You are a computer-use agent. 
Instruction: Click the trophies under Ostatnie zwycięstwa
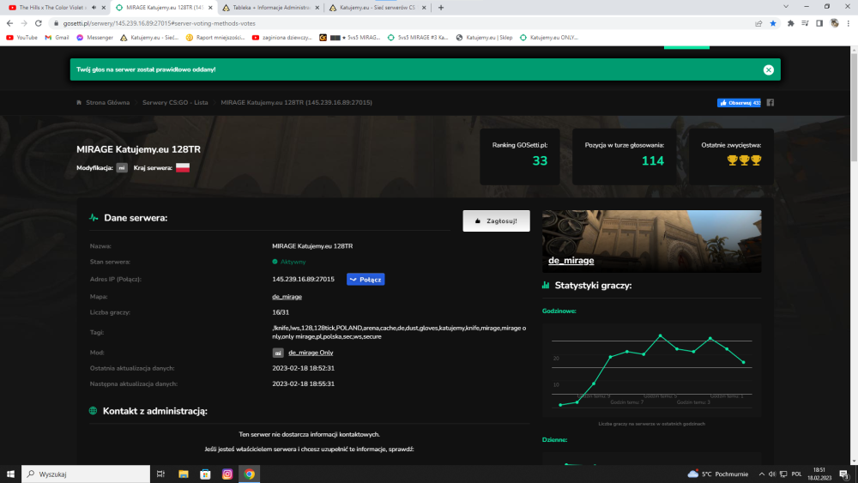pyautogui.click(x=744, y=160)
